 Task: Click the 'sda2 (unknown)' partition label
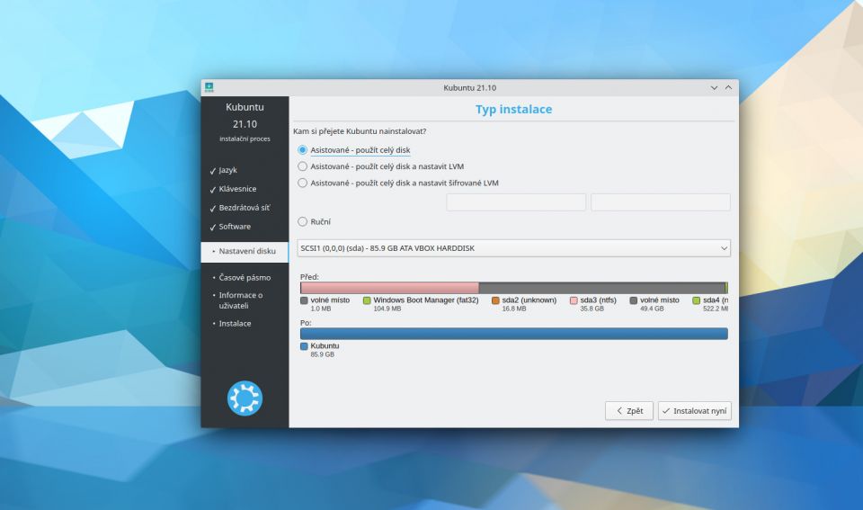click(529, 300)
